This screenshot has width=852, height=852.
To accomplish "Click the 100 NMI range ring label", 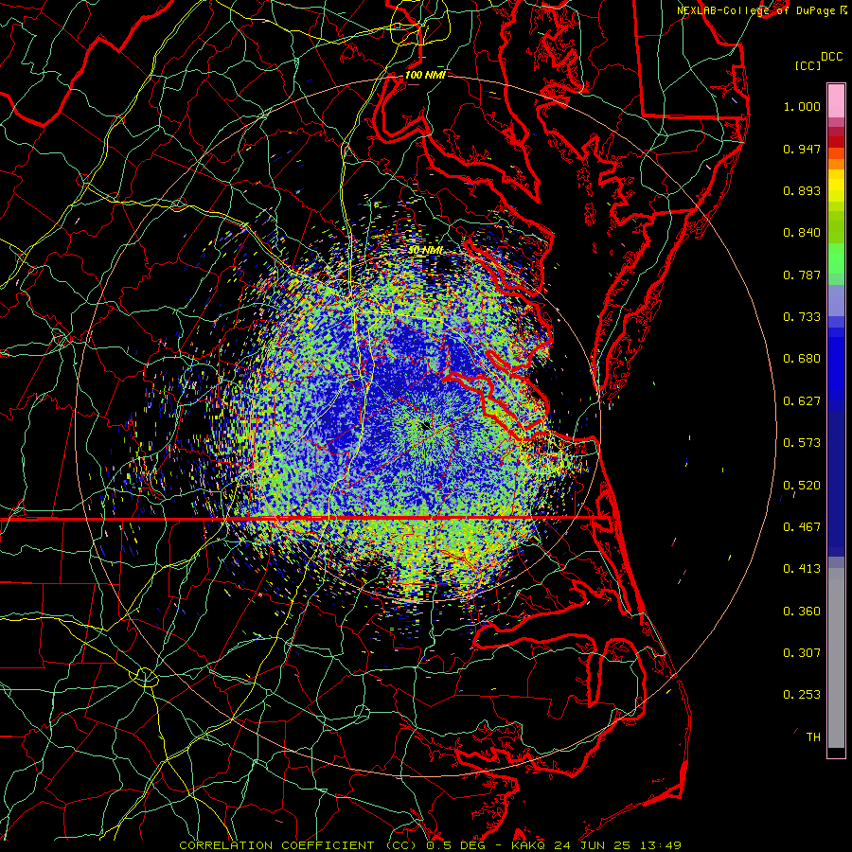I will (425, 75).
